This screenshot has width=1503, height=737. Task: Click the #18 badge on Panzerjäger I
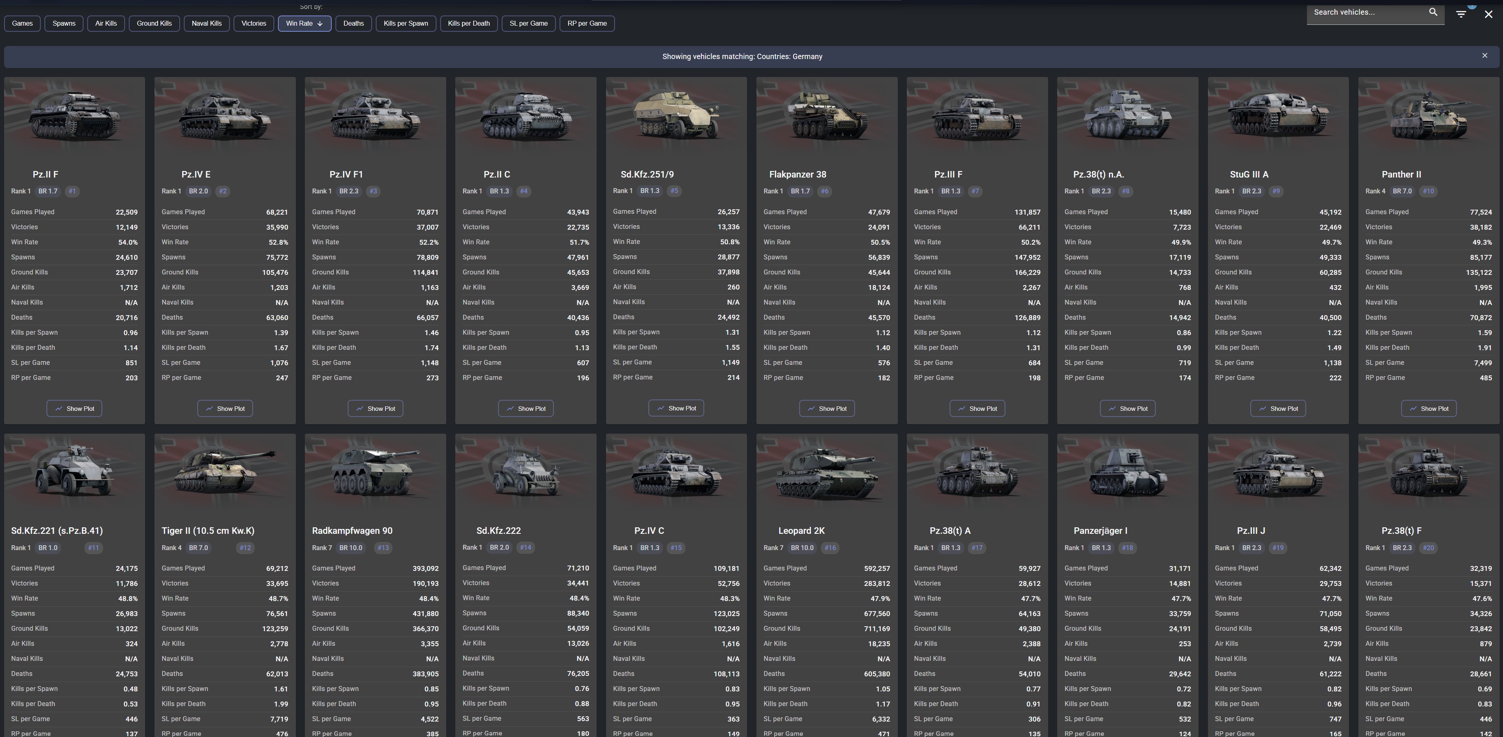pyautogui.click(x=1127, y=548)
